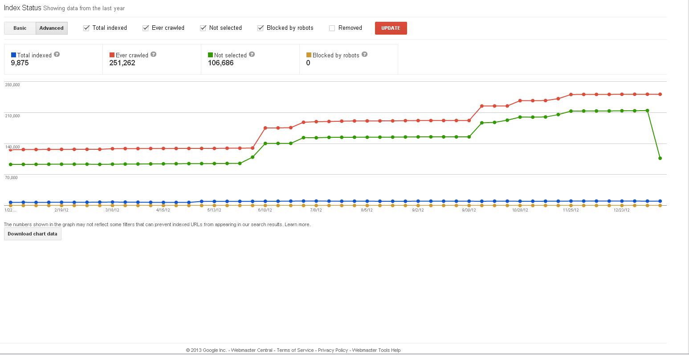
Task: Open help icon beside Ever crawled
Action: tap(153, 55)
